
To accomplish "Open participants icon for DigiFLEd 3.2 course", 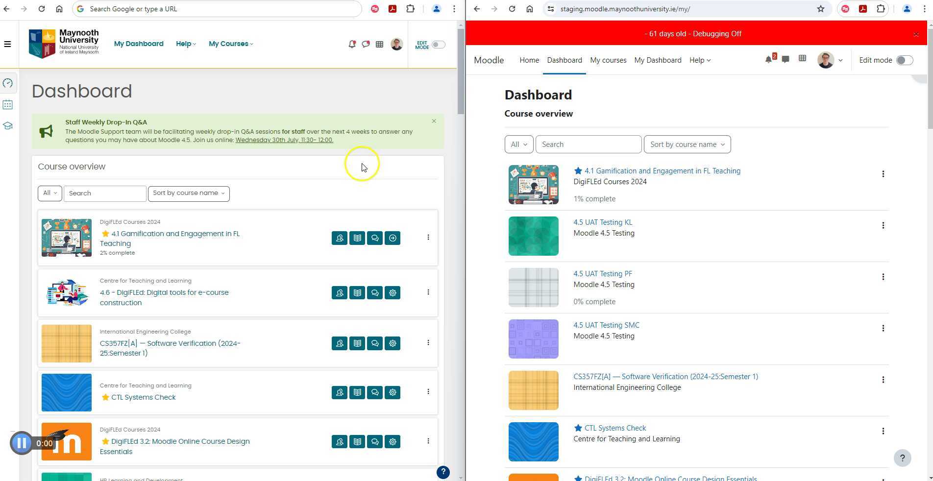I will pyautogui.click(x=340, y=442).
